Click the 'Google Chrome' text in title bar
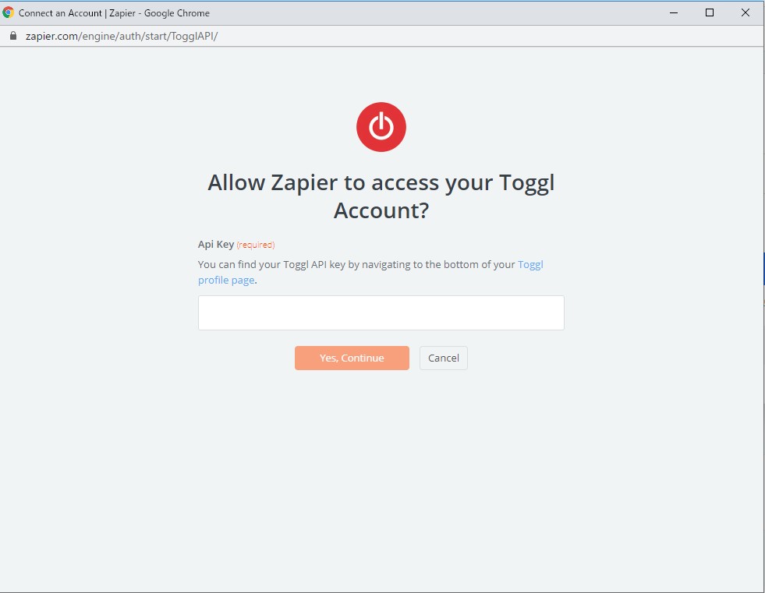 [x=176, y=13]
